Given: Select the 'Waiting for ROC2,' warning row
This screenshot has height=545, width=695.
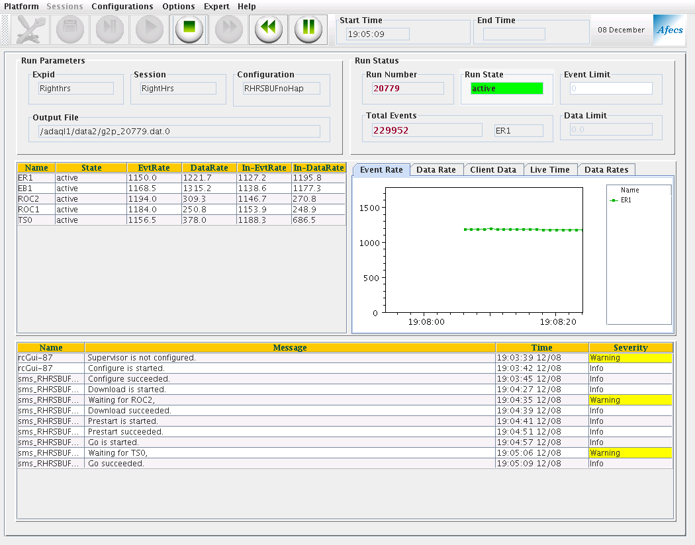Looking at the screenshot, I should pyautogui.click(x=345, y=400).
